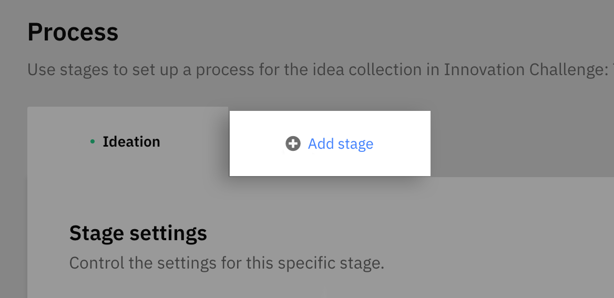614x298 pixels.
Task: Click the plus circle icon beside Add stage
Action: coord(293,143)
